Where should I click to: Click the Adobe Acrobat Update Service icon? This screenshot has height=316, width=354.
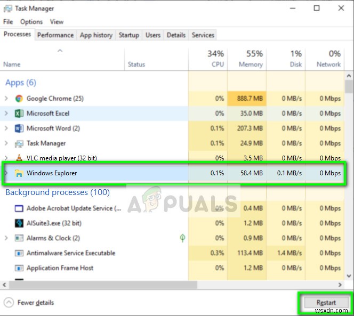point(19,208)
